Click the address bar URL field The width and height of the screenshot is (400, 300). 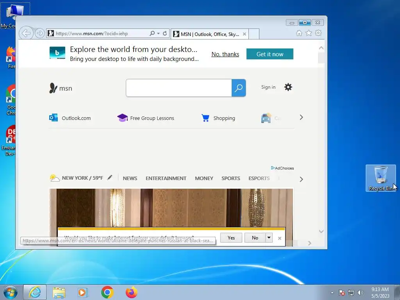pos(102,34)
